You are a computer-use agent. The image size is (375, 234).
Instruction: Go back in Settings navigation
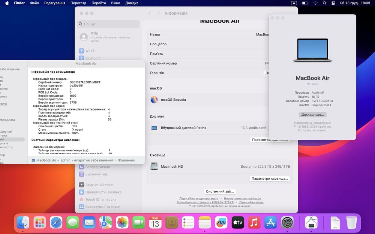pos(150,13)
